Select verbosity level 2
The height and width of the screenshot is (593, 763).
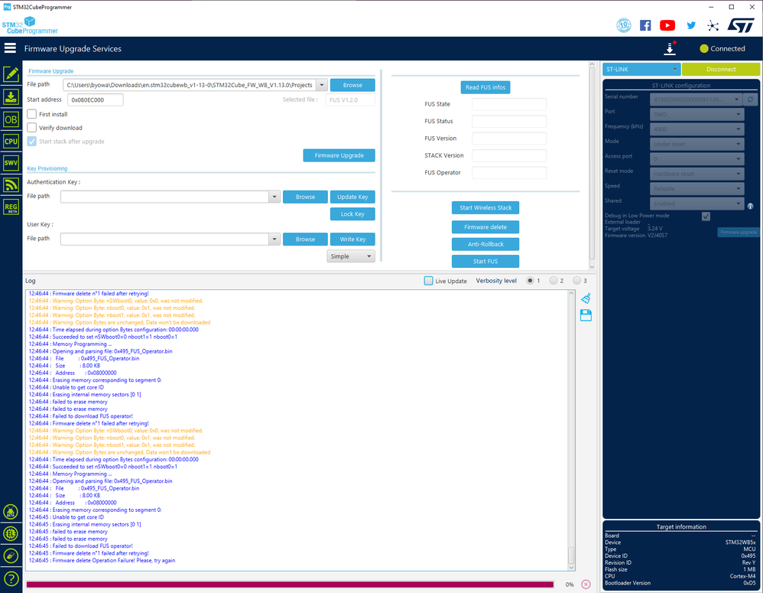tap(554, 281)
